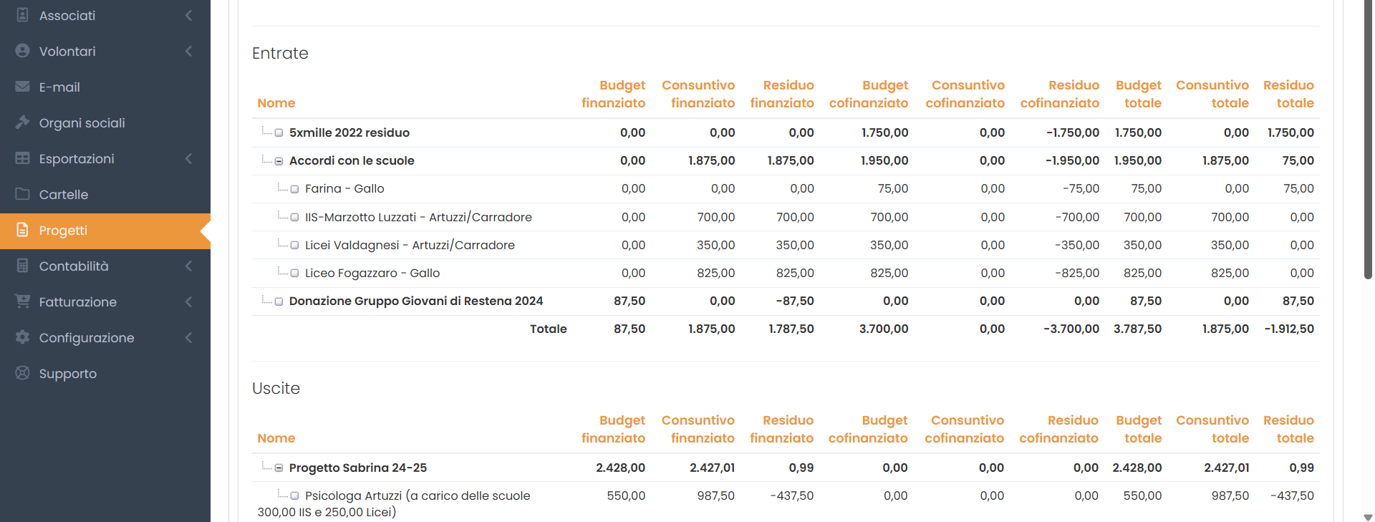Collapse the Accordi con le scuole row

279,161
